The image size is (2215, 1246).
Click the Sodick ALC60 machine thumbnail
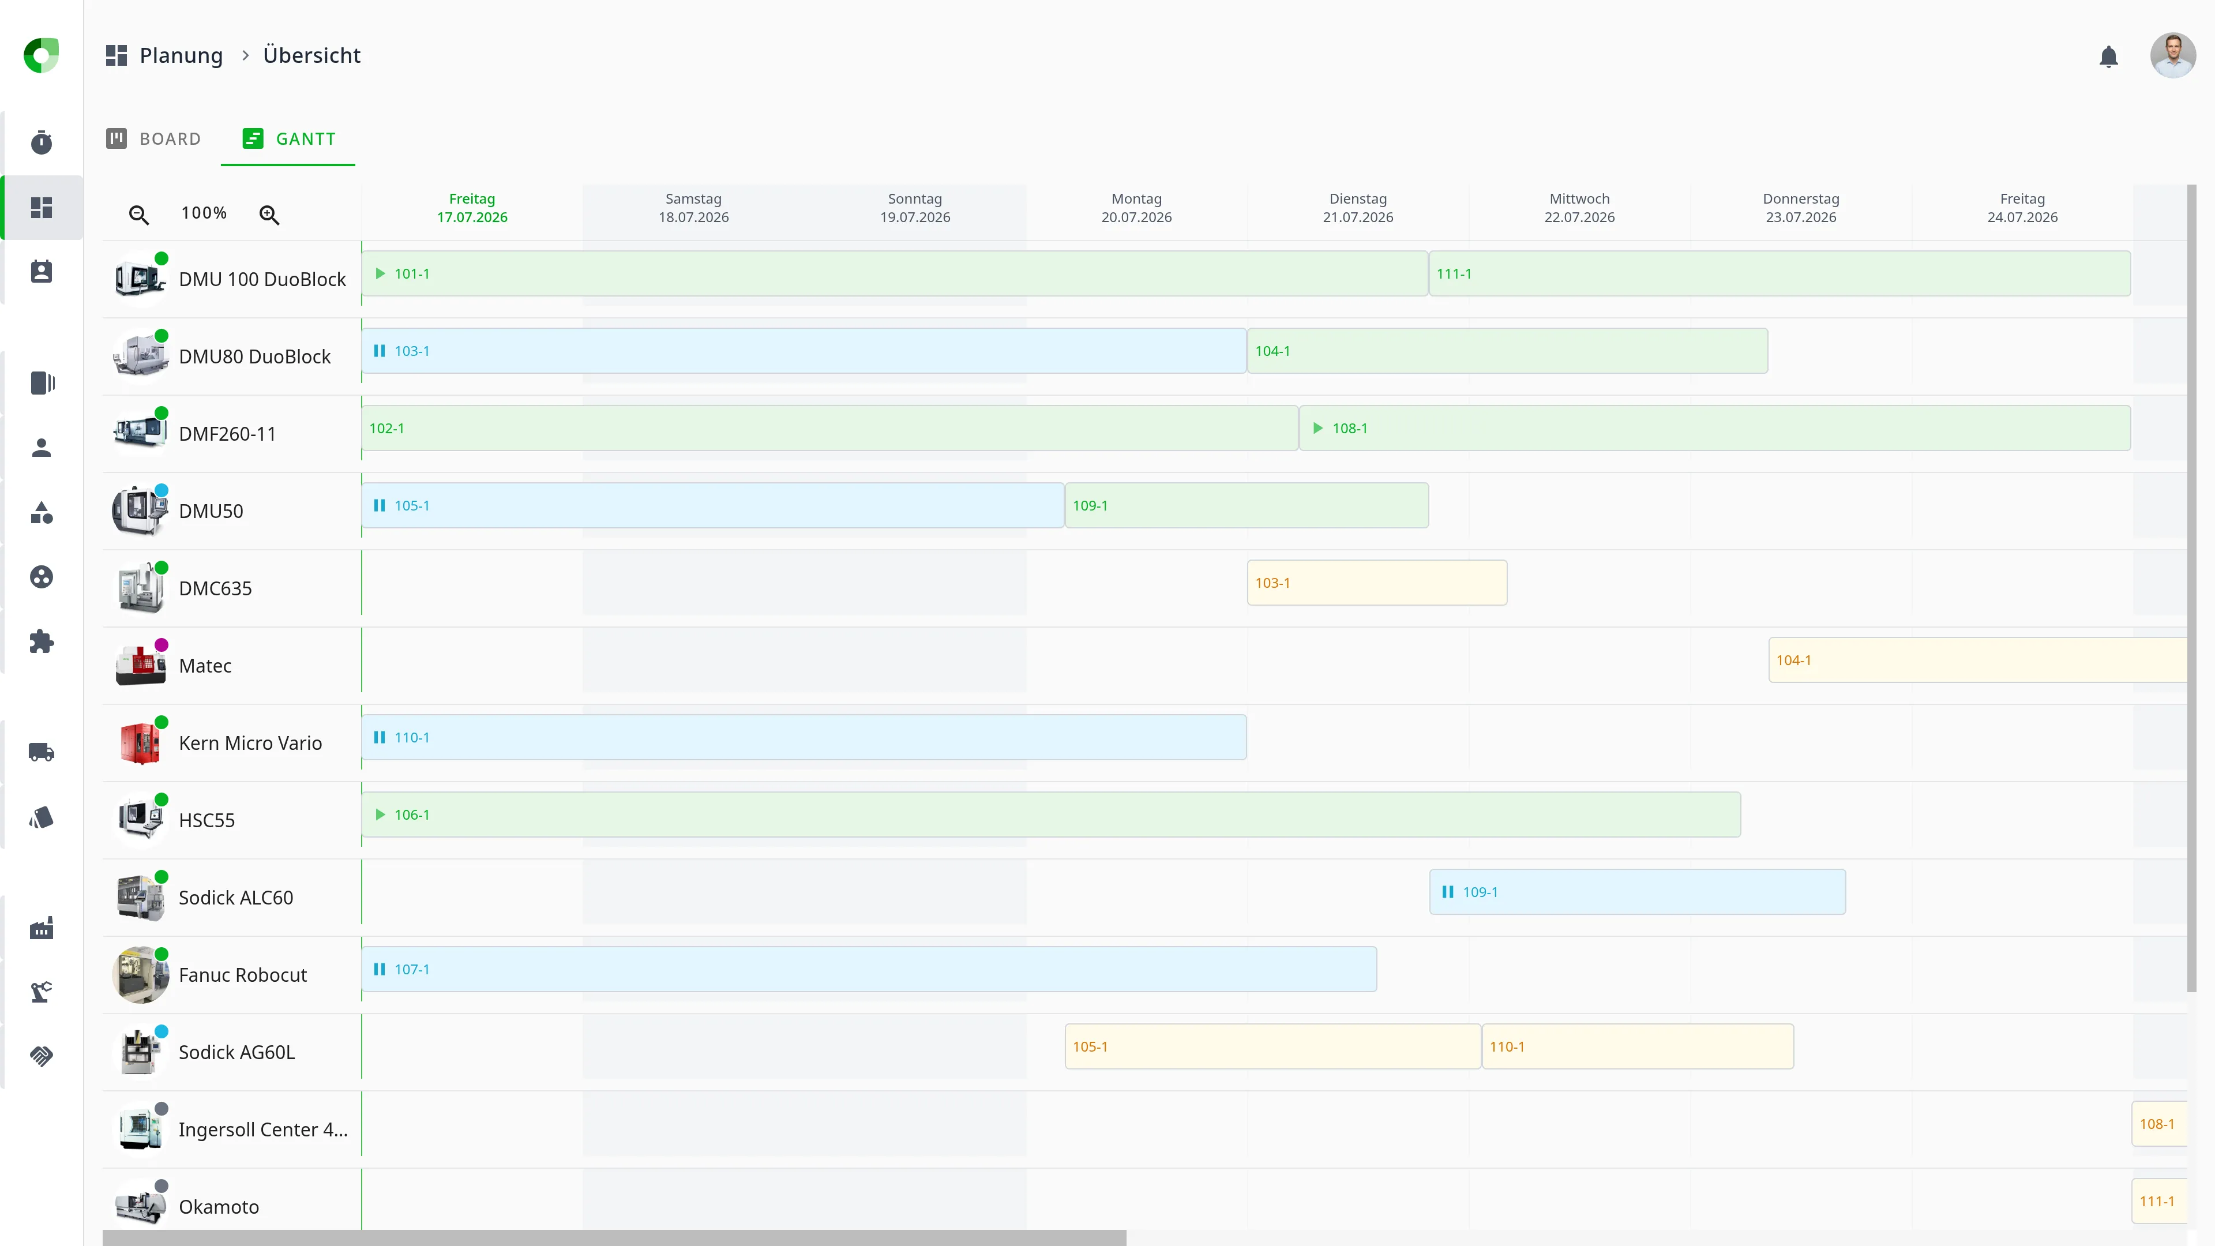tap(140, 898)
